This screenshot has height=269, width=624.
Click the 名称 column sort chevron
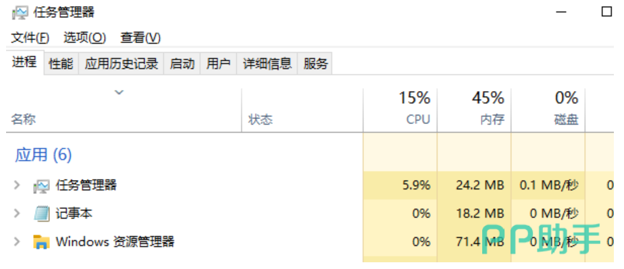[119, 92]
